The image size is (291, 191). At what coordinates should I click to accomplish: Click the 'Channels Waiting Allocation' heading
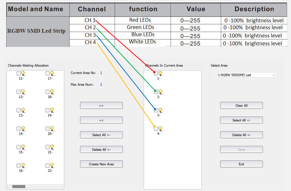tap(28, 65)
